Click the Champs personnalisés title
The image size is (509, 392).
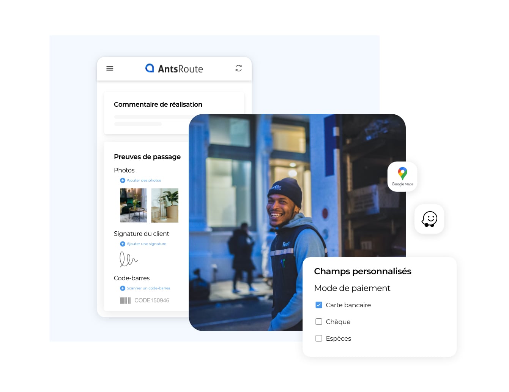pos(362,271)
